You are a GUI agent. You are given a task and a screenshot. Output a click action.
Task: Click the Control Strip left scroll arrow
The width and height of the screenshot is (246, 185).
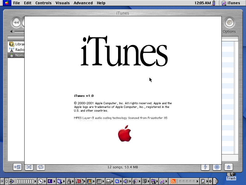6,181
